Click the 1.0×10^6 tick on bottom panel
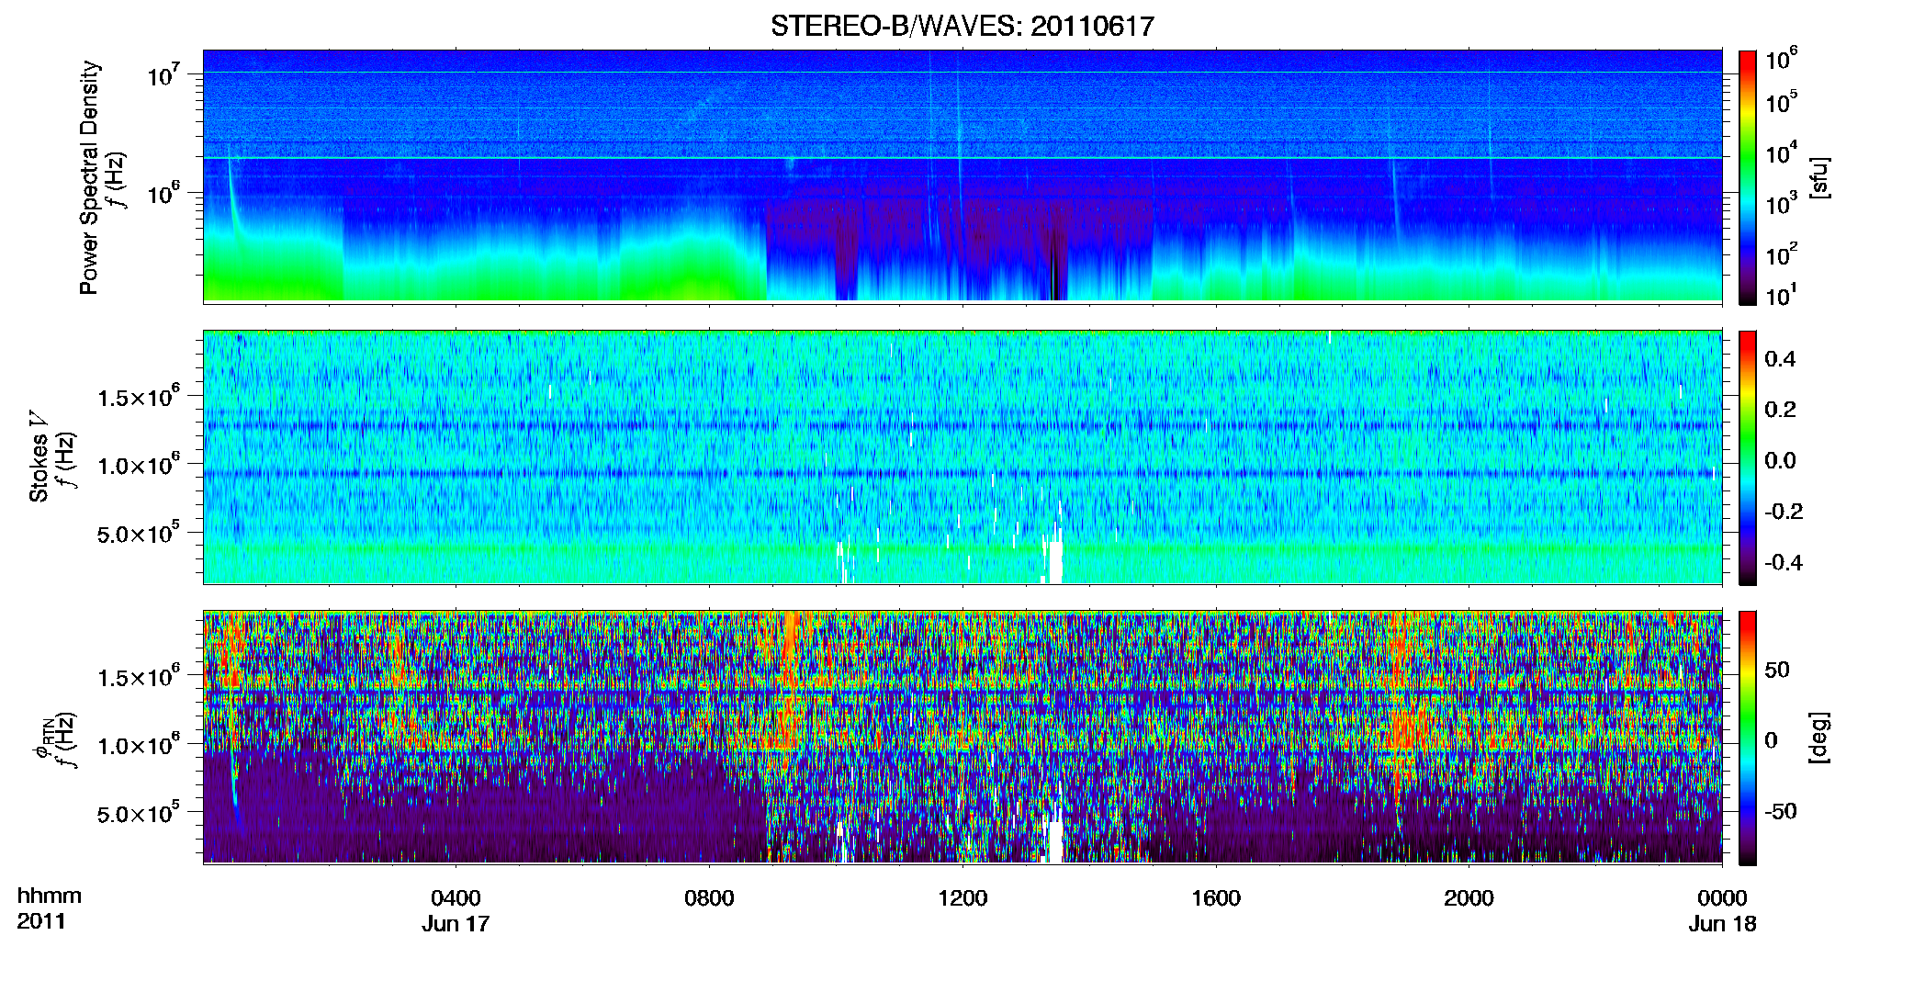This screenshot has height=992, width=1925. point(140,745)
